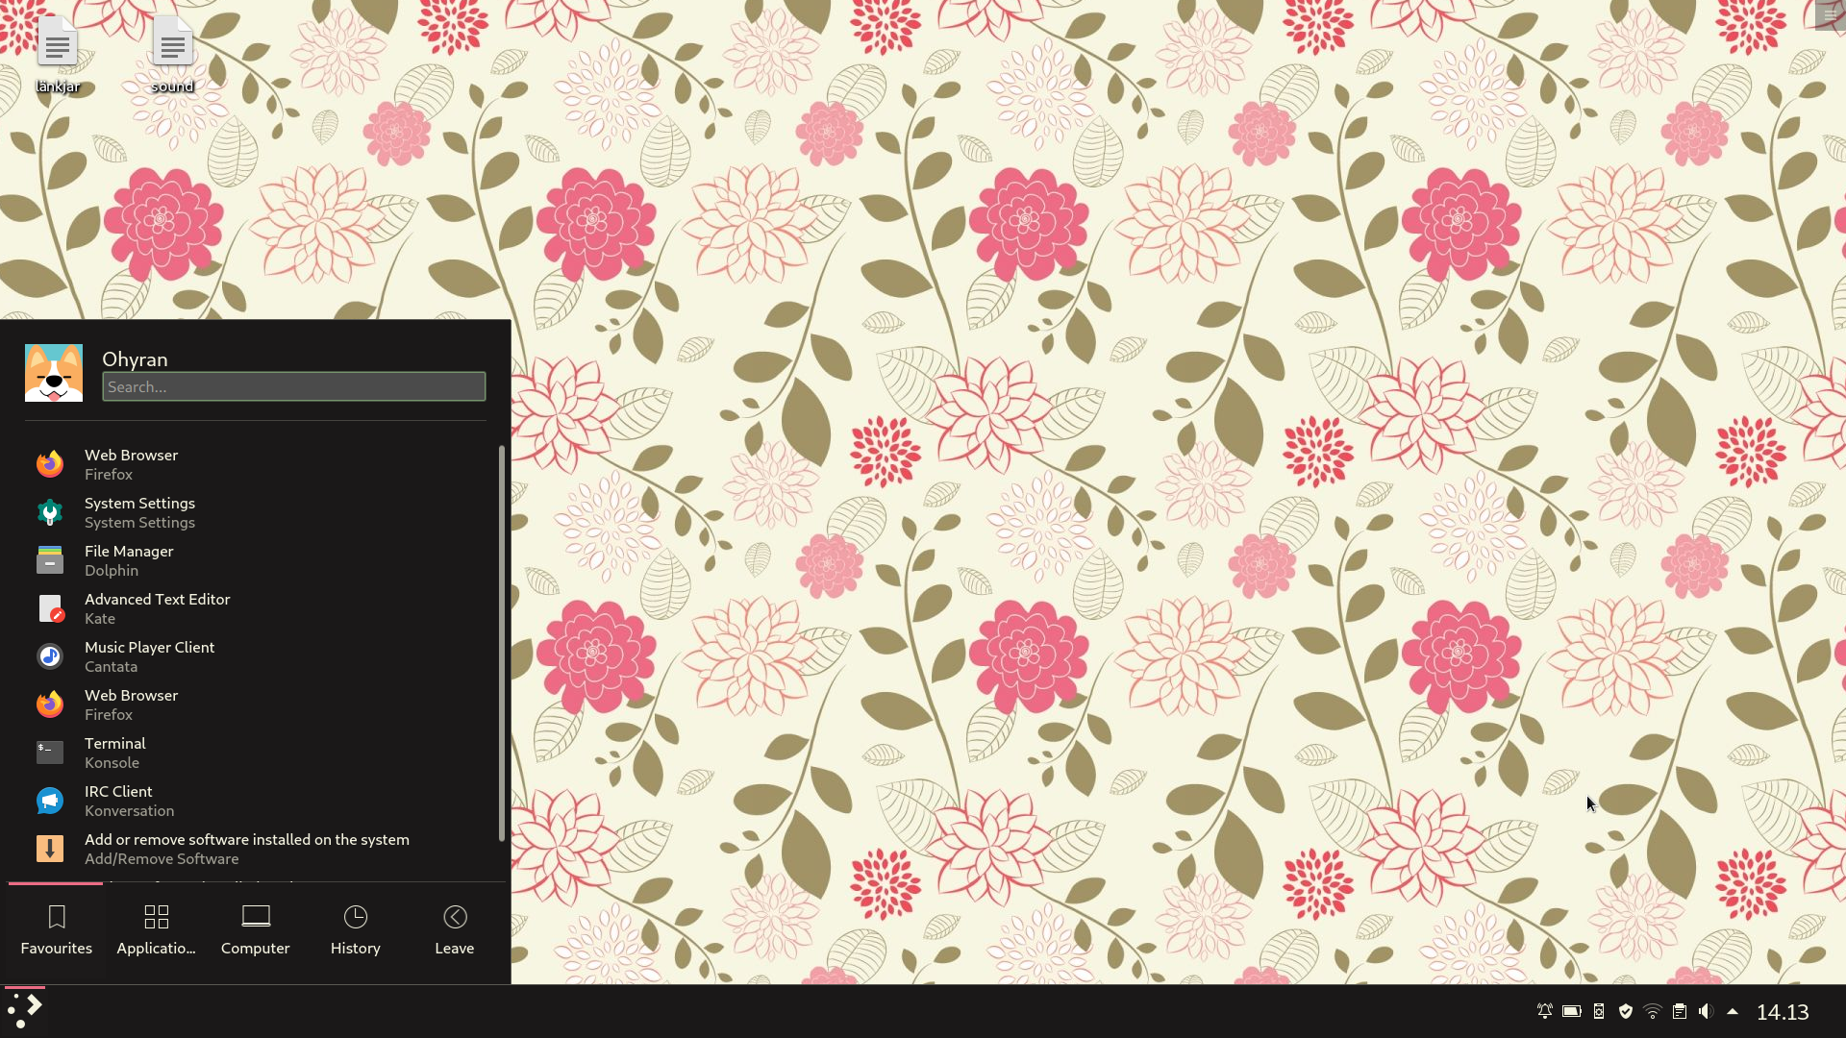Switch to the History tab
The image size is (1846, 1038).
click(356, 930)
